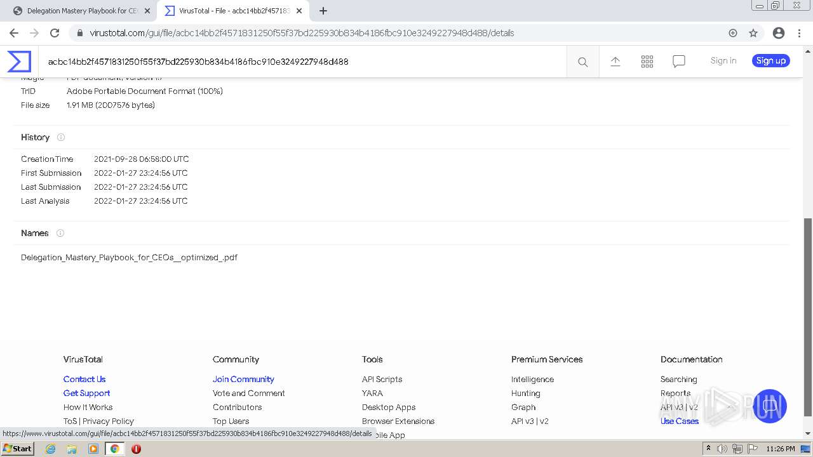Open the Reports documentation link
The height and width of the screenshot is (457, 813).
click(676, 393)
